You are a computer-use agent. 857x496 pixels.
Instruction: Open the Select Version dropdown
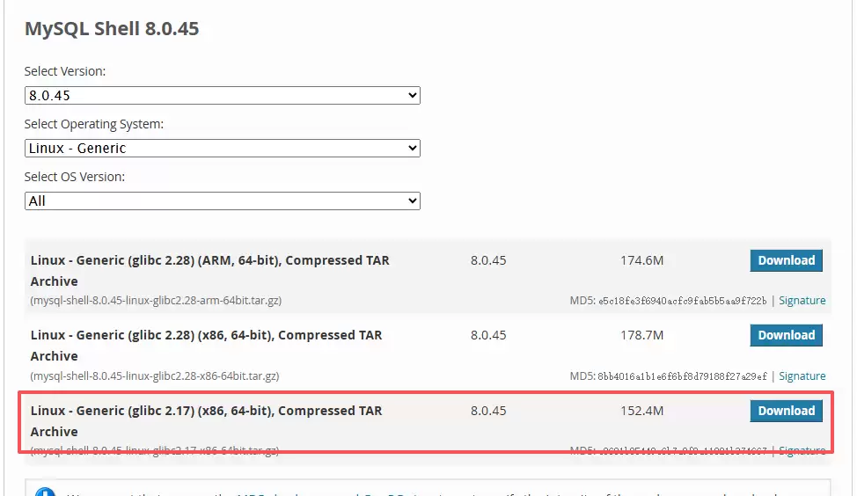click(x=222, y=95)
